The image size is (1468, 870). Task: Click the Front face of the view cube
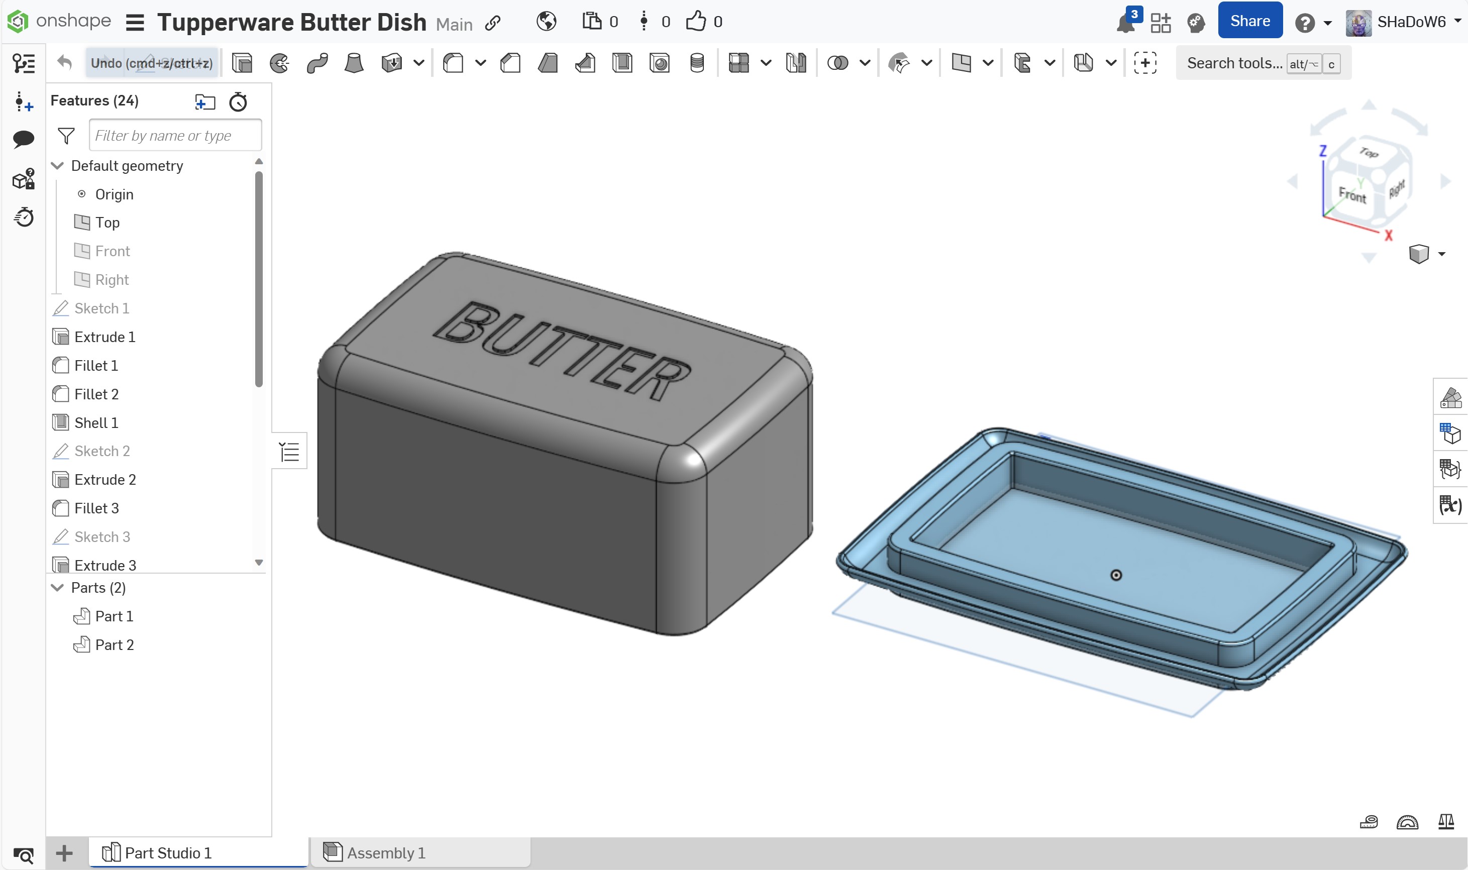1353,195
